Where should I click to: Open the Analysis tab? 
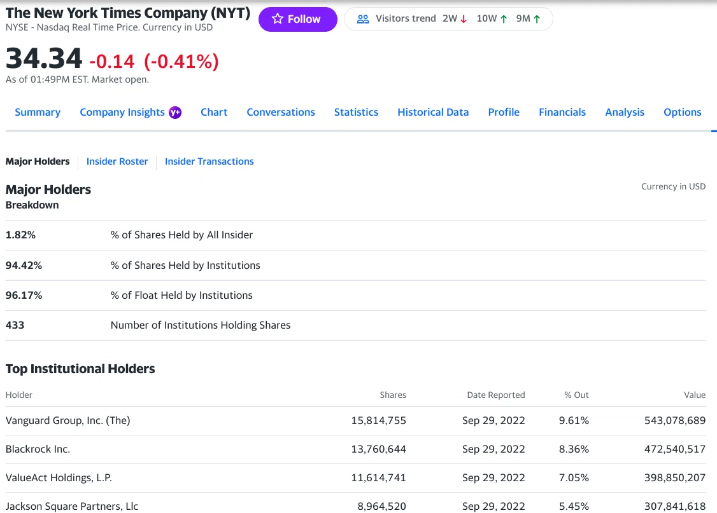click(625, 113)
